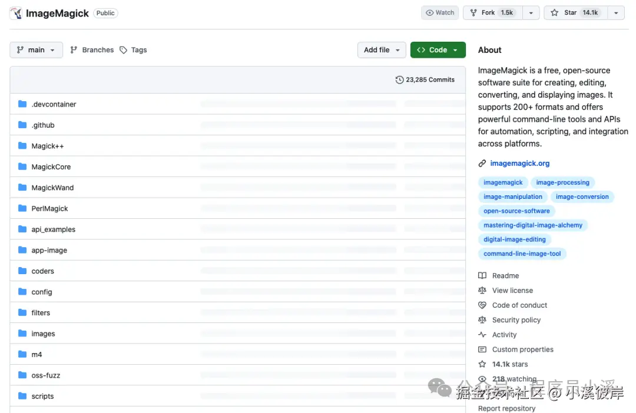Screen dimensions: 636x413
Task: Open the config folder
Action: pos(42,292)
